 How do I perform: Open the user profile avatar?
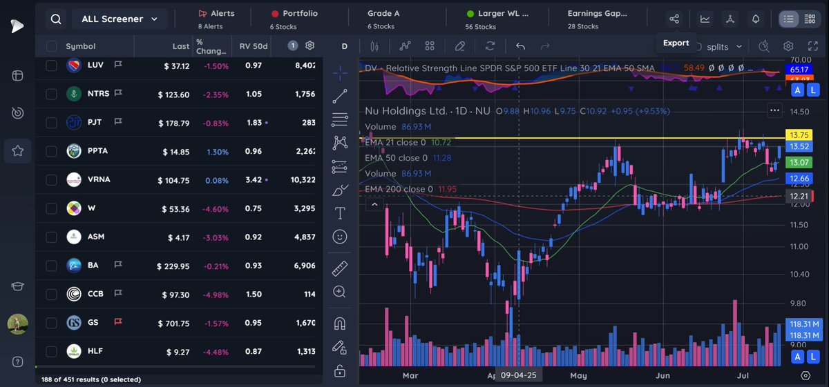pos(17,324)
